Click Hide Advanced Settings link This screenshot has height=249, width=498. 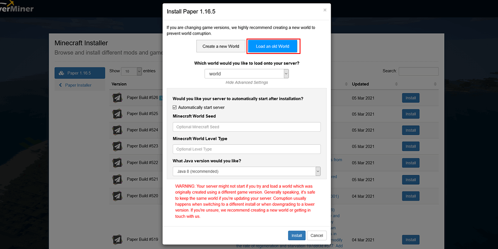pyautogui.click(x=247, y=82)
